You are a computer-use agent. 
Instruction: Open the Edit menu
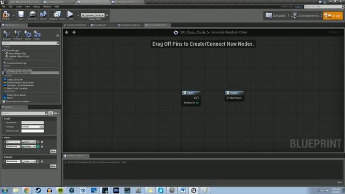pos(11,6)
